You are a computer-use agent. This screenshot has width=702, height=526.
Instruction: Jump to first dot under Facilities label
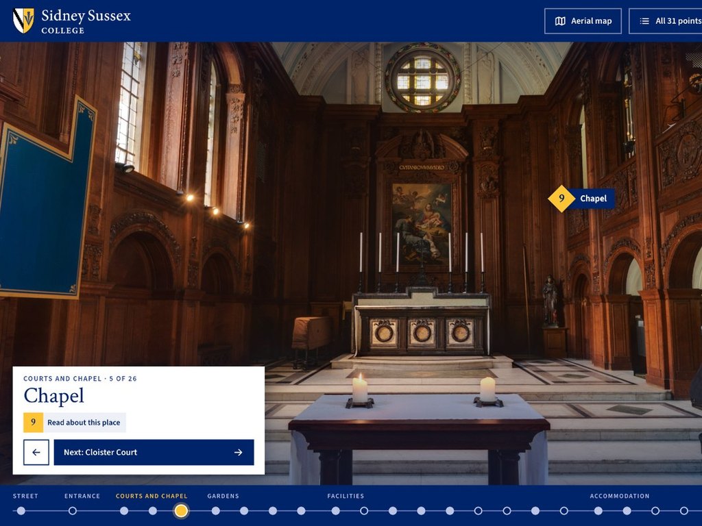pos(335,511)
